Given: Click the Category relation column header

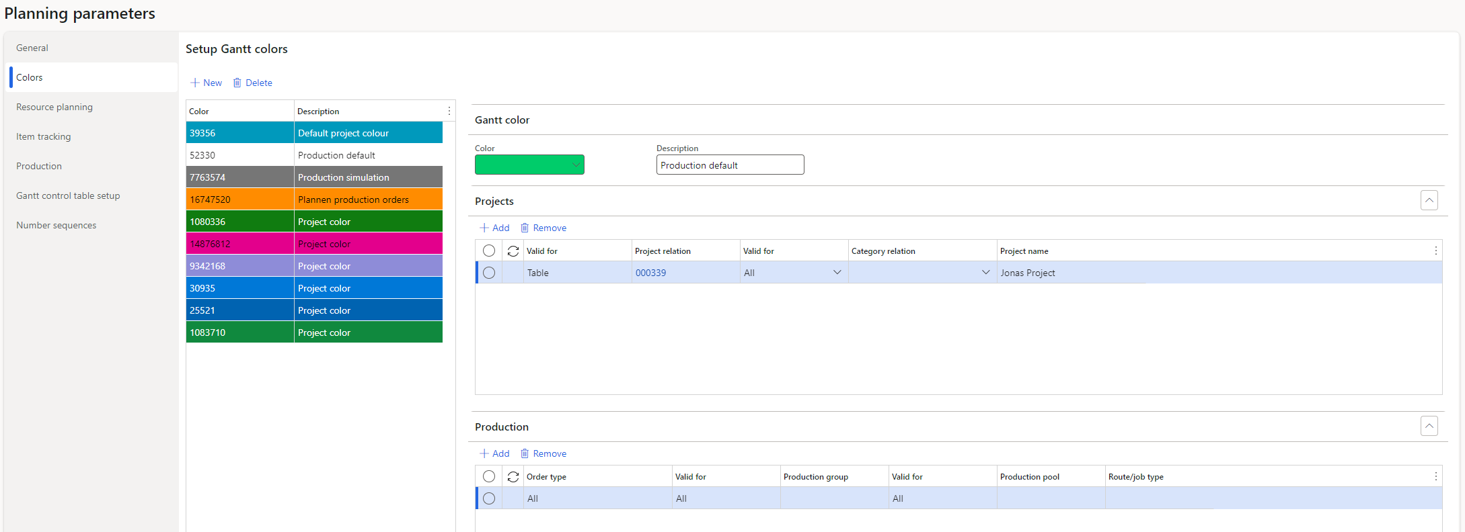Looking at the screenshot, I should [x=922, y=251].
